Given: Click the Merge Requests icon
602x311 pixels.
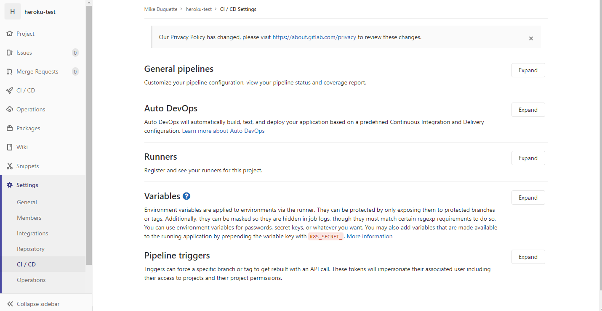Looking at the screenshot, I should tap(10, 71).
